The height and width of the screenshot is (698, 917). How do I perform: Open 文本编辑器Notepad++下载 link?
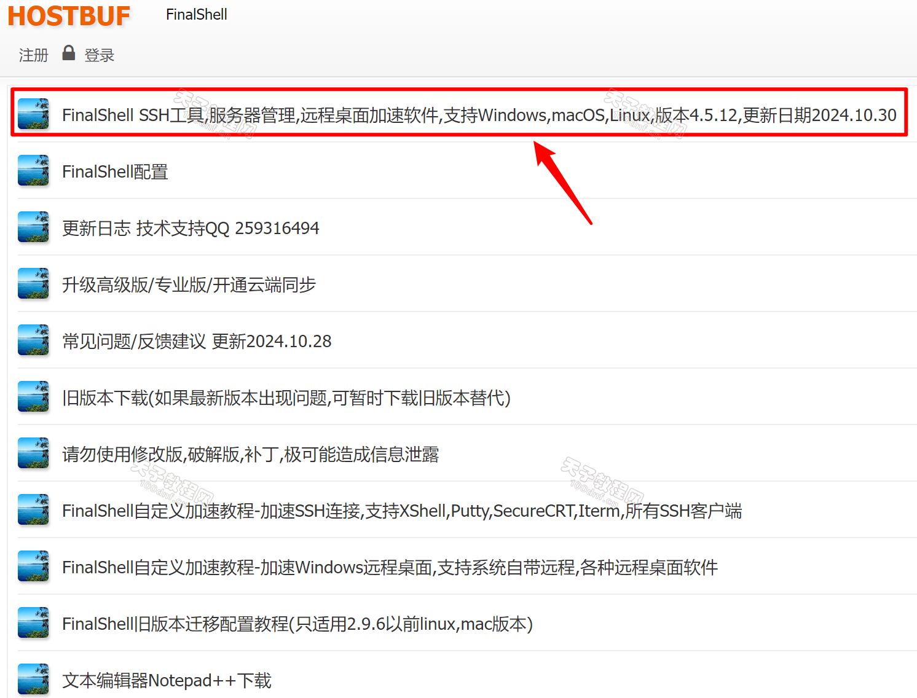point(167,680)
